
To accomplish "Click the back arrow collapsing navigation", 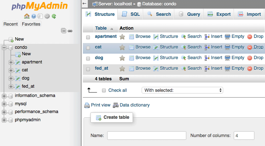I will click(85, 3).
